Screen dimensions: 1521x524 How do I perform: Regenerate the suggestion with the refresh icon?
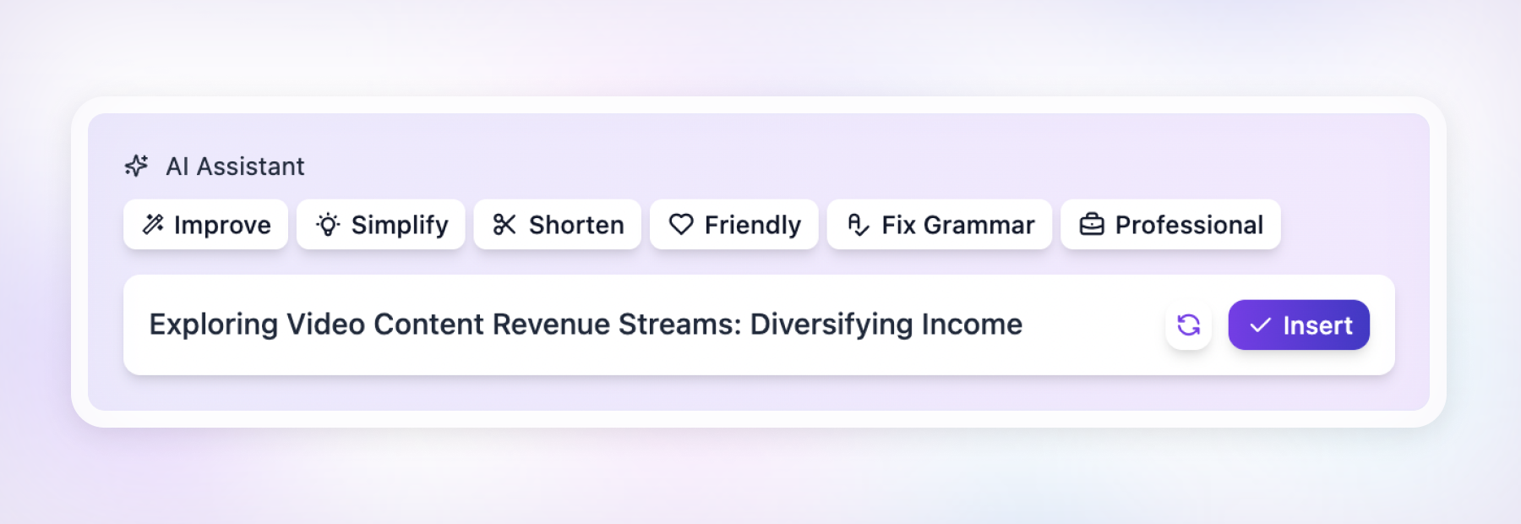[x=1188, y=325]
